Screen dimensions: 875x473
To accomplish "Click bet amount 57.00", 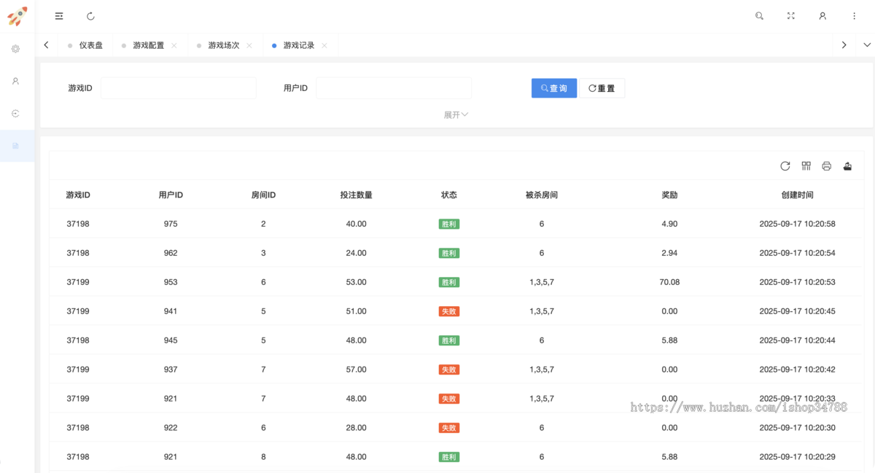I will [x=356, y=370].
